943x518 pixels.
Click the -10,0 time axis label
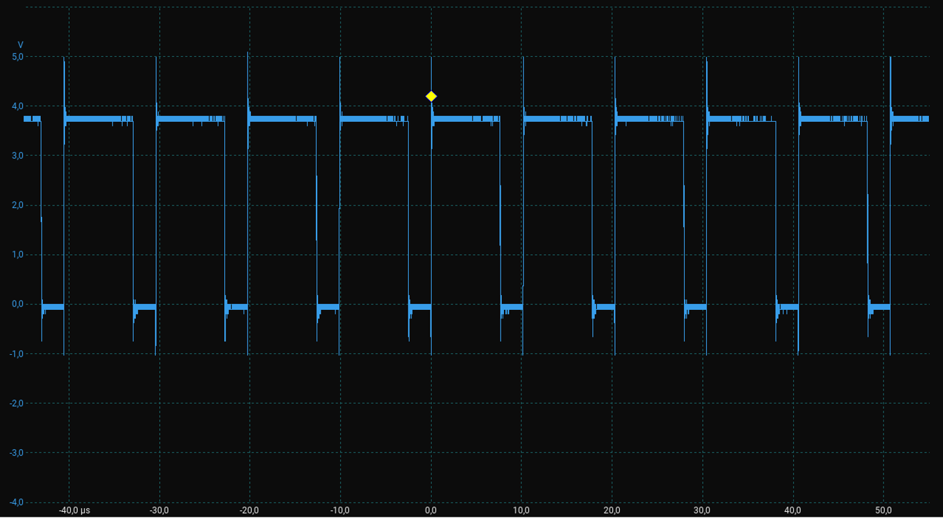coord(340,511)
